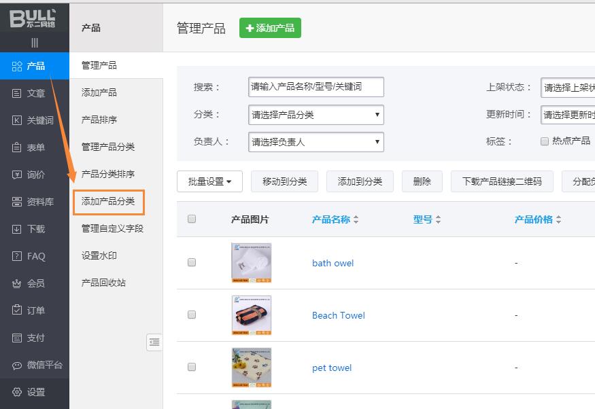Enable the 热点产品 checkbox

click(544, 141)
